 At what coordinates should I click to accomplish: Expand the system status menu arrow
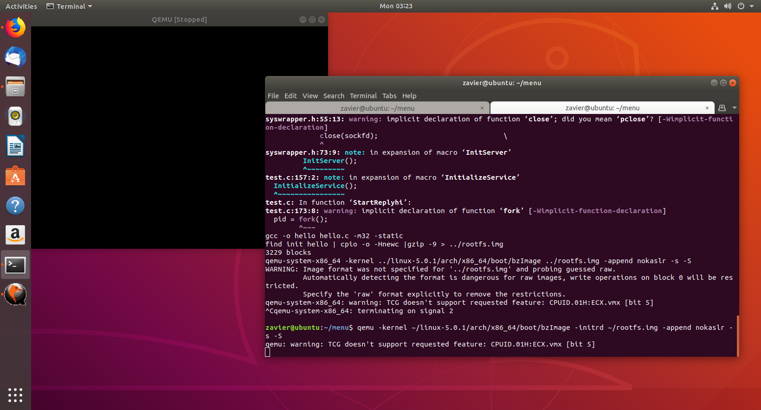point(752,6)
